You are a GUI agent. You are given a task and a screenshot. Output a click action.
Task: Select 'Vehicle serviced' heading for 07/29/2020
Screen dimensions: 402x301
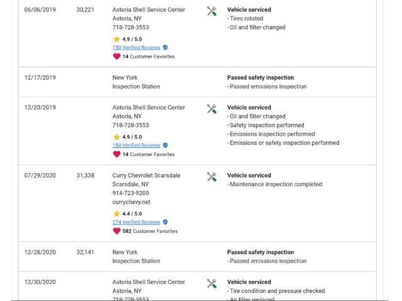pos(249,176)
